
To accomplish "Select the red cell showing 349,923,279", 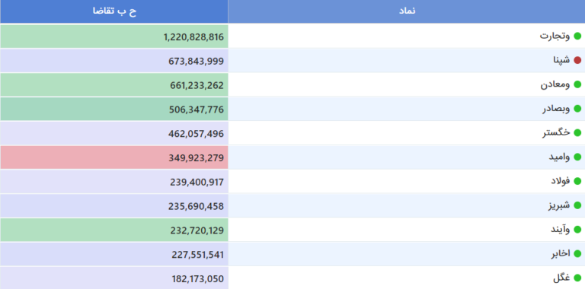I will [x=114, y=157].
